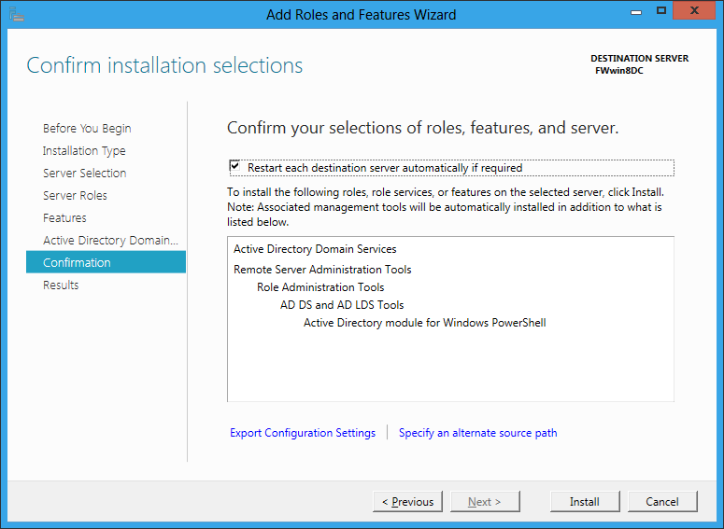Viewport: 724px width, 529px height.
Task: Switch to the Server Roles step
Action: point(75,196)
